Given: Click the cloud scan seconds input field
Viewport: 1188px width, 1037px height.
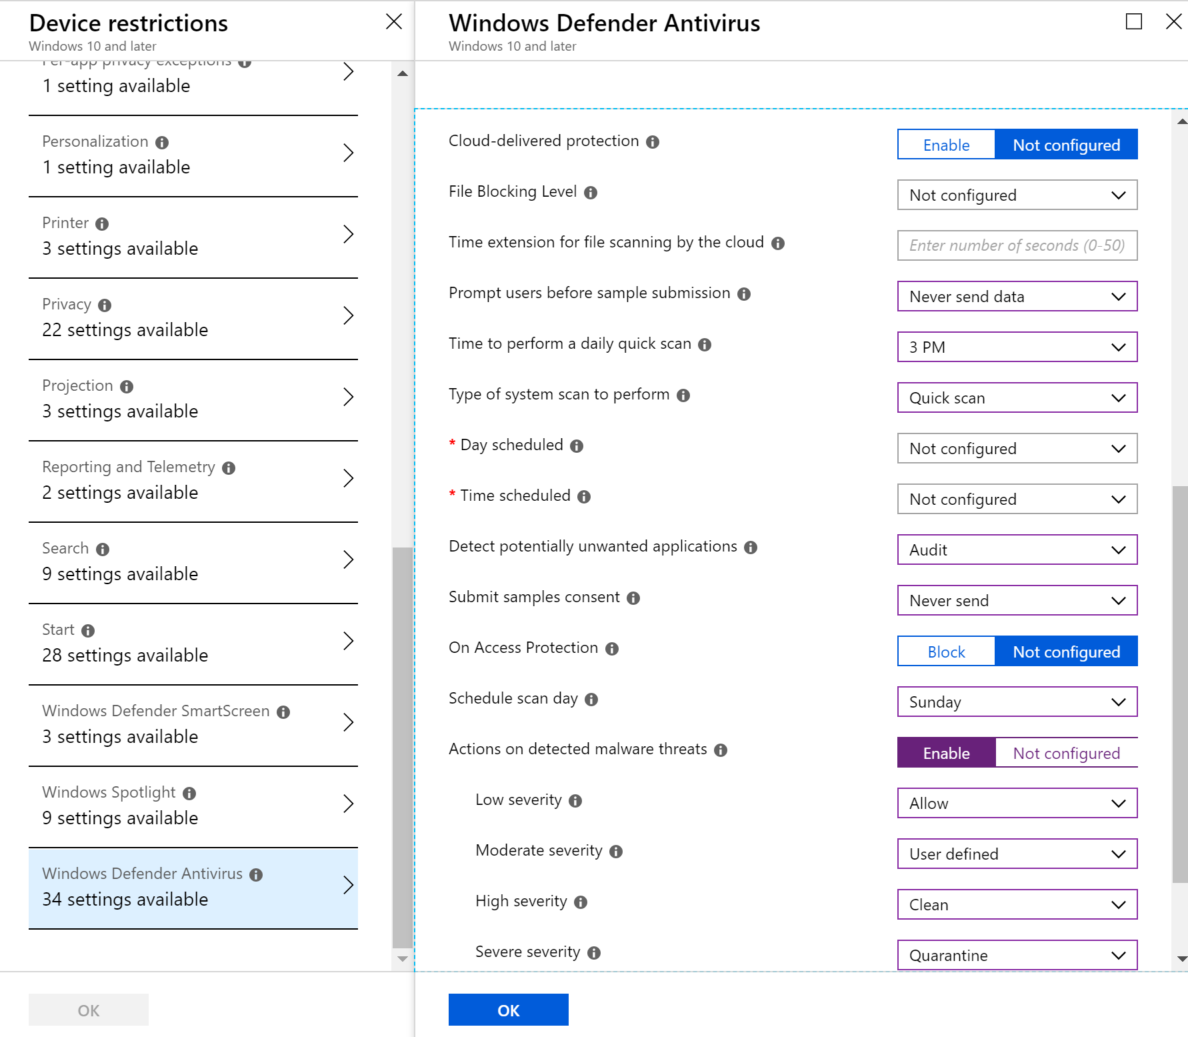Looking at the screenshot, I should click(x=1017, y=245).
